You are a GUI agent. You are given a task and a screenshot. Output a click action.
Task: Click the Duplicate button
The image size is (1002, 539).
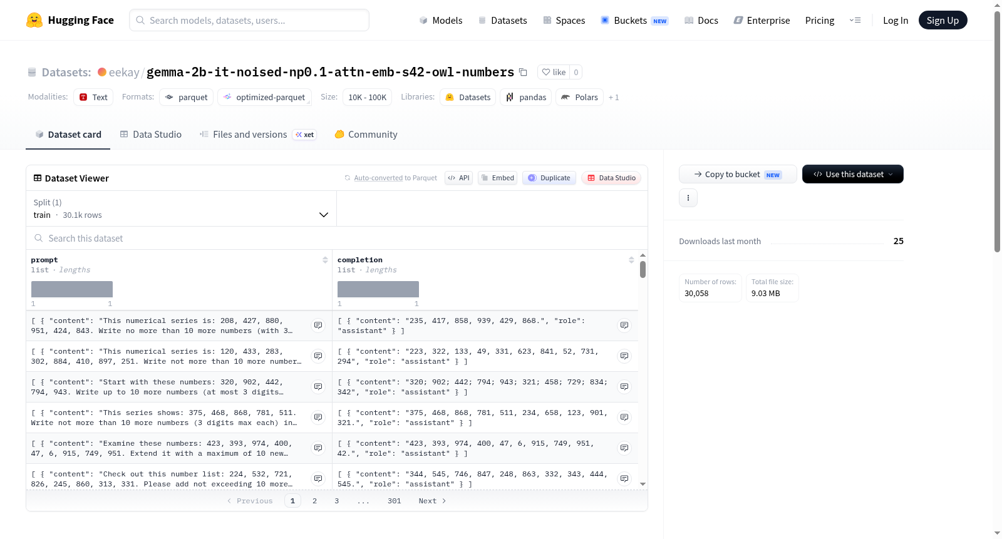click(x=549, y=178)
